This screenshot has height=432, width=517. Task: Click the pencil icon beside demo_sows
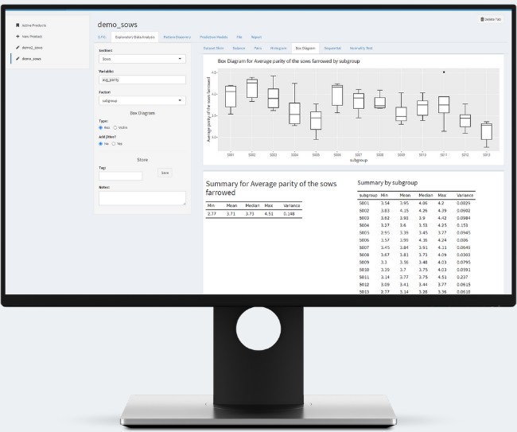tap(17, 59)
